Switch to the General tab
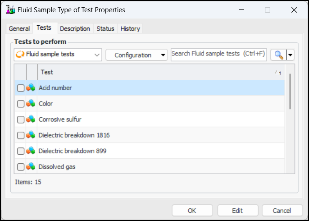Viewport: 309px width, 221px height. pos(19,28)
